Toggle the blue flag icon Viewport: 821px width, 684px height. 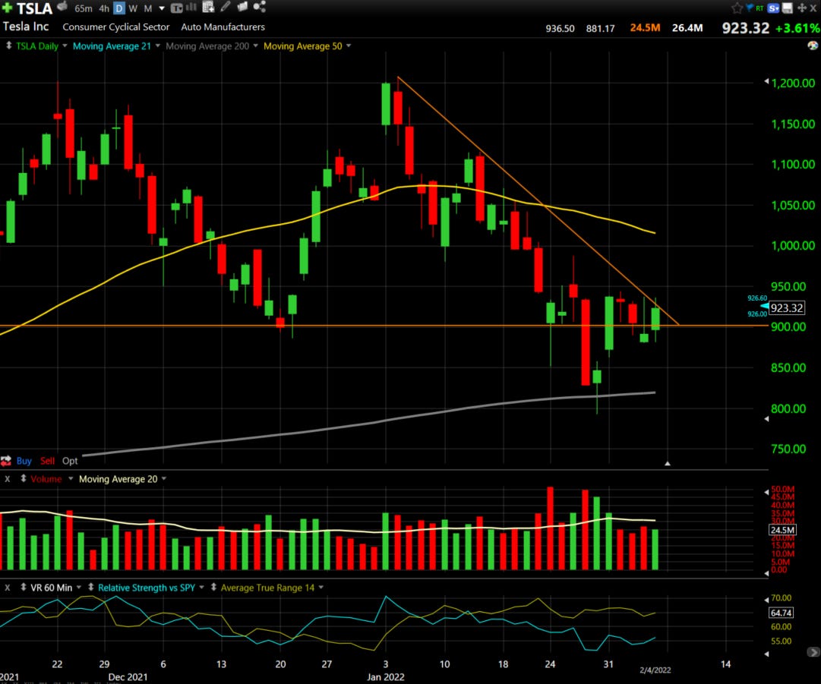(750, 8)
